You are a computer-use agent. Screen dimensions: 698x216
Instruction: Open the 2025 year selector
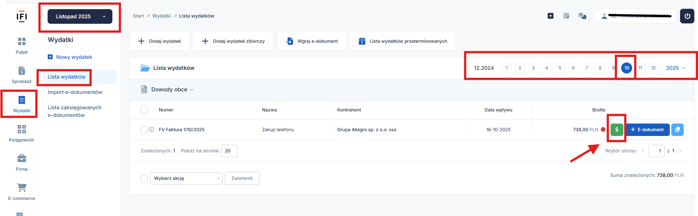click(x=675, y=68)
